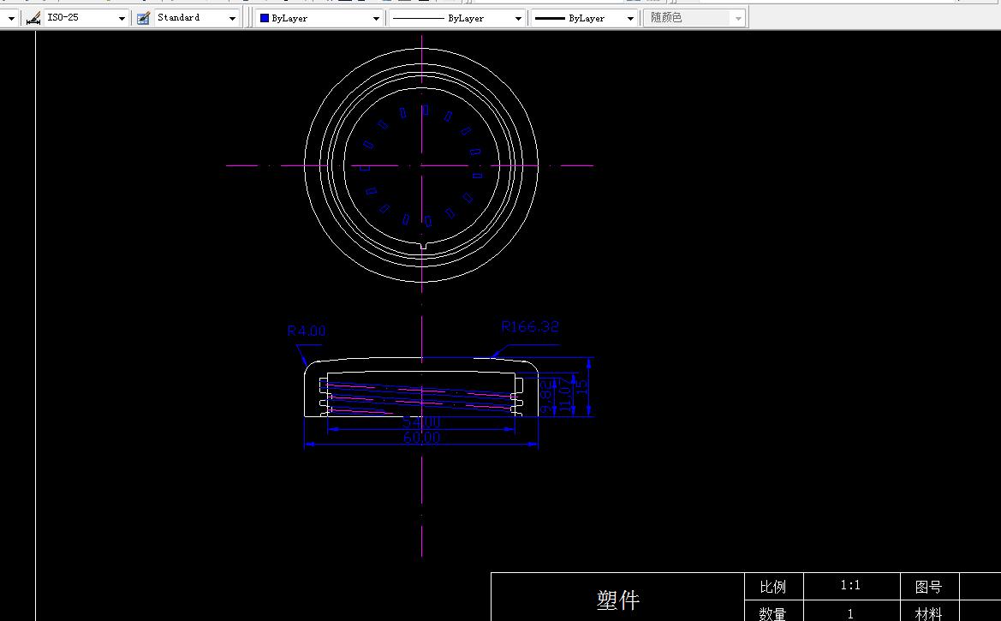1001x621 pixels.
Task: Expand the object color ByLayer dropdown
Action: [377, 16]
